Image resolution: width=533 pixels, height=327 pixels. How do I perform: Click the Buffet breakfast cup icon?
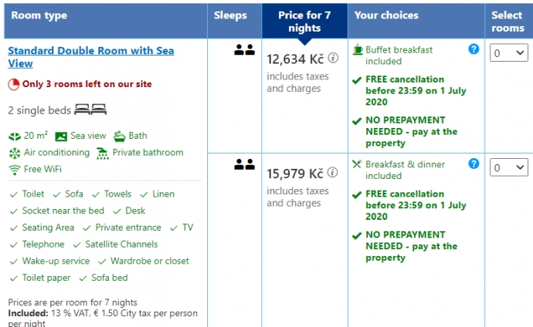[357, 49]
